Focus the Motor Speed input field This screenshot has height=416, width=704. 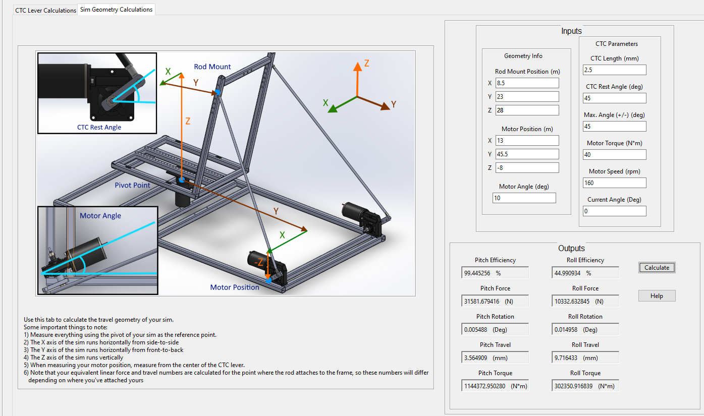point(615,183)
